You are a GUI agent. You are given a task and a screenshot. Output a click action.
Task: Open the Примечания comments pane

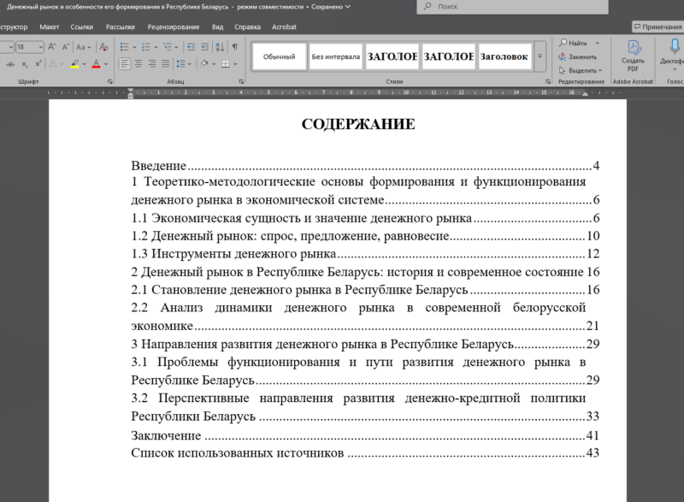click(x=657, y=27)
